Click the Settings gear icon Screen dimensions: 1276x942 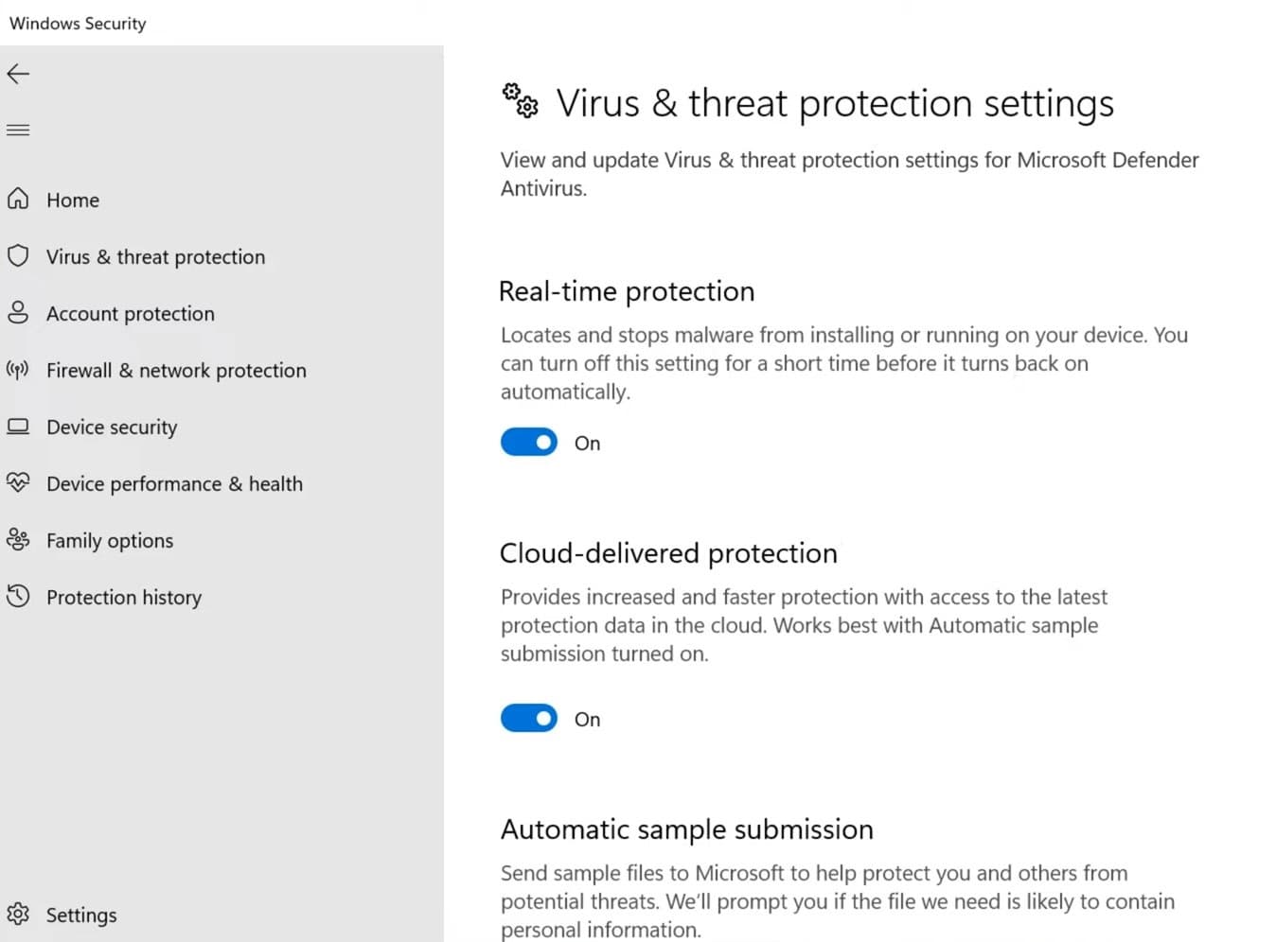click(18, 915)
